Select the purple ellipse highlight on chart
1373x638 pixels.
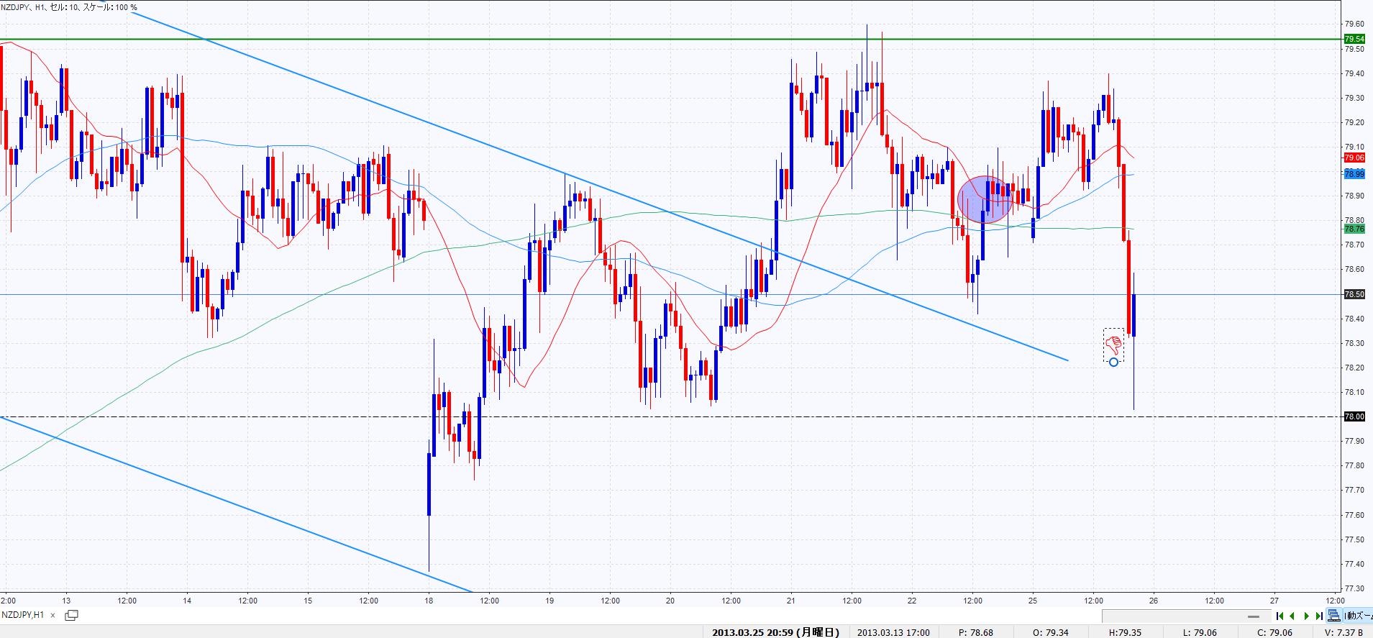(985, 199)
